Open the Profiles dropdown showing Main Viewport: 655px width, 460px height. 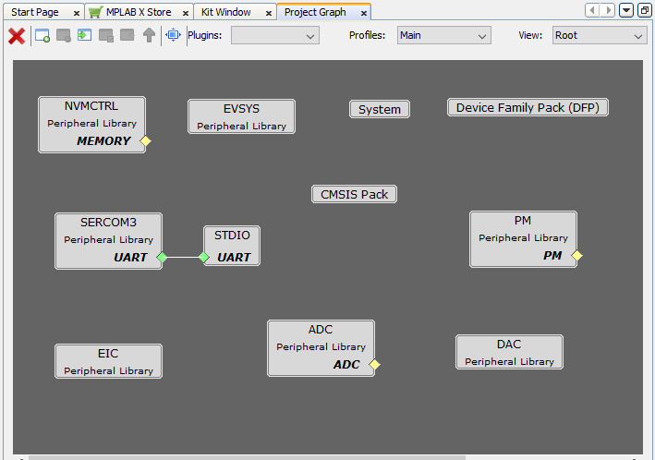(x=443, y=36)
